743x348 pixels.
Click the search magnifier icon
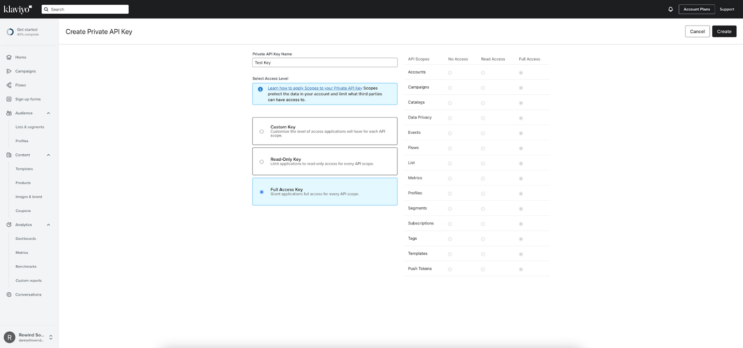(46, 9)
